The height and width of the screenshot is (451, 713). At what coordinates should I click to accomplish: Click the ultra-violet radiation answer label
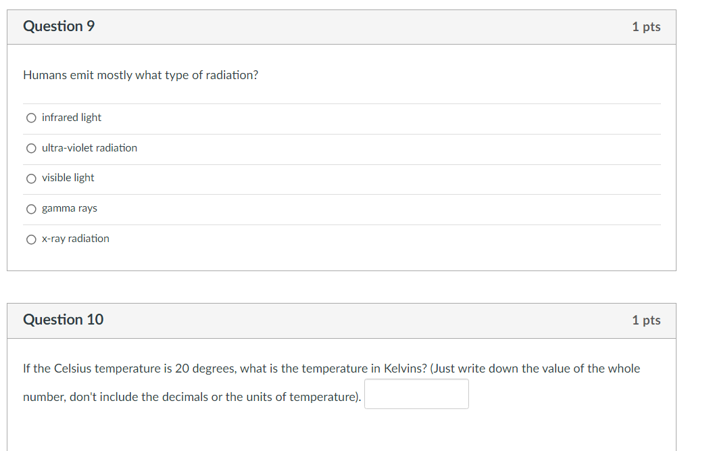pyautogui.click(x=89, y=147)
